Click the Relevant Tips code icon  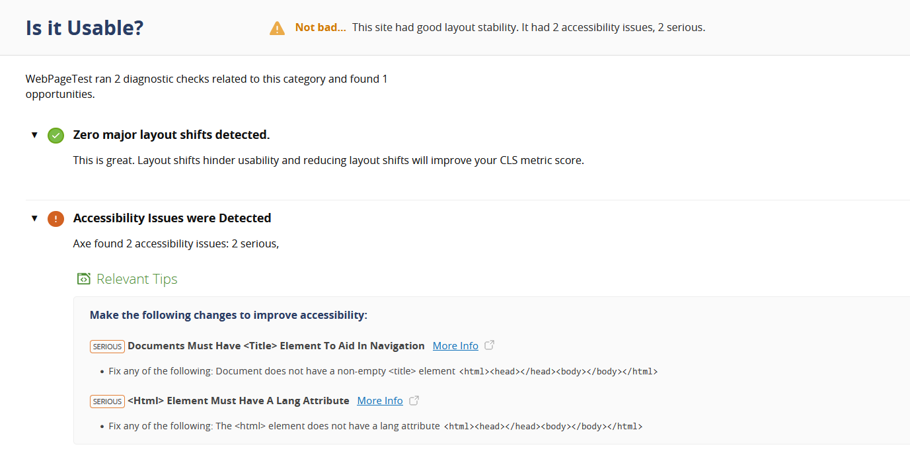[83, 278]
